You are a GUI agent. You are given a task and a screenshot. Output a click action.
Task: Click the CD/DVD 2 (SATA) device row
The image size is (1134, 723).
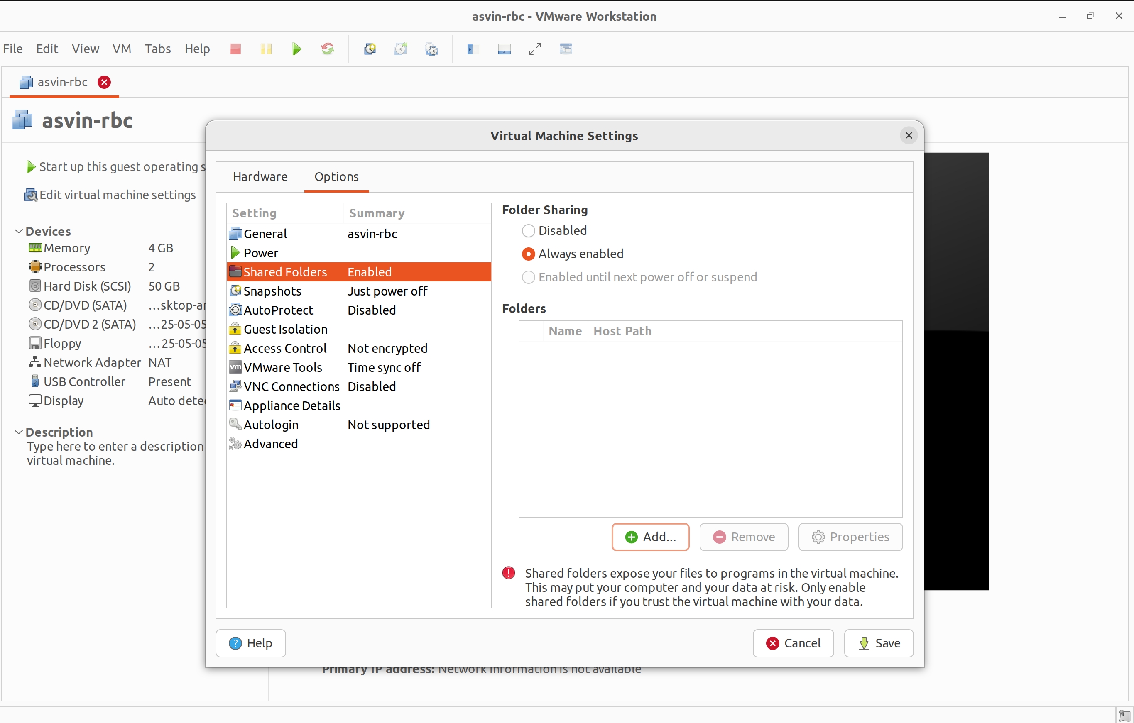click(x=116, y=324)
